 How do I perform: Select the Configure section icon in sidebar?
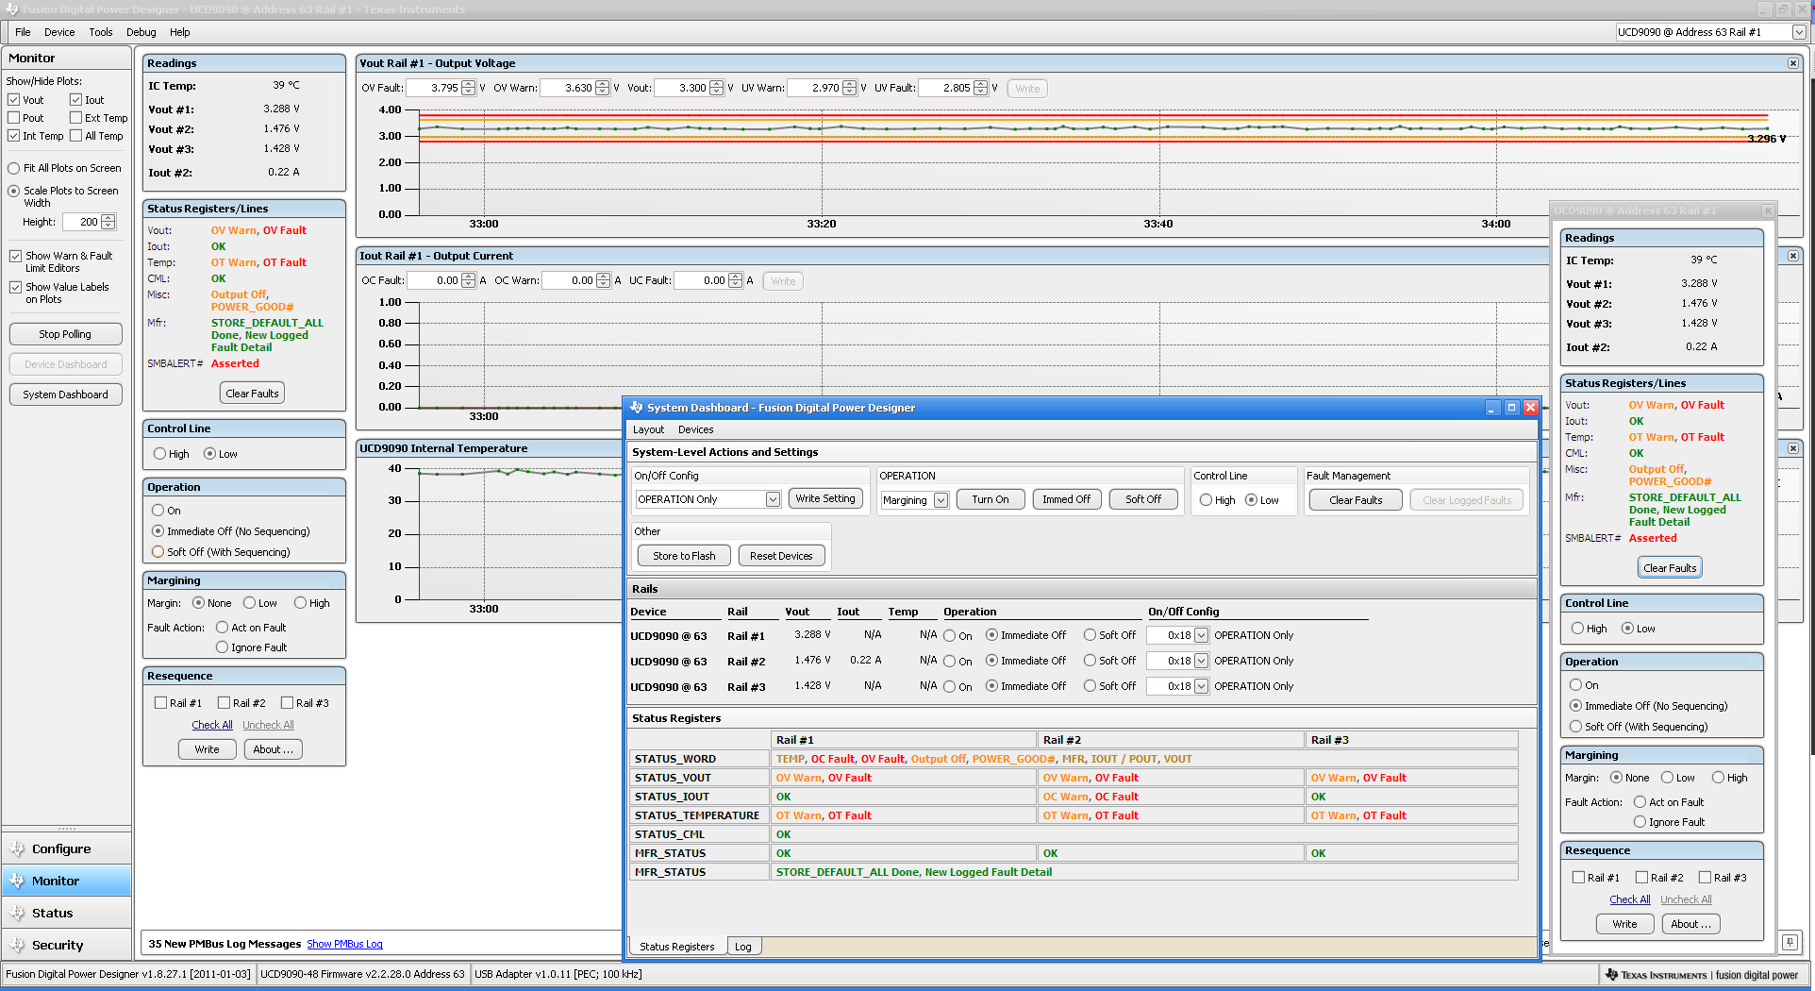pyautogui.click(x=17, y=848)
